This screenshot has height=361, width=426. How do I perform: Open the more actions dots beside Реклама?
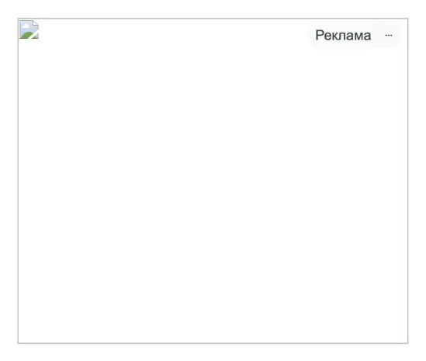(389, 36)
